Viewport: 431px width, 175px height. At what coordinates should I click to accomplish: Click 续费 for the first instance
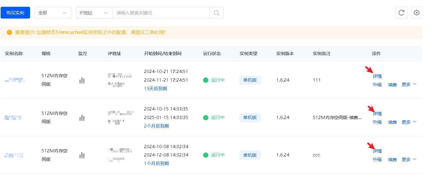point(392,85)
